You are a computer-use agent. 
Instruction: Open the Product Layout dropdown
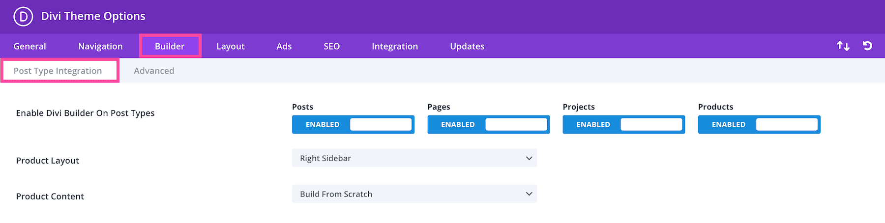point(414,158)
